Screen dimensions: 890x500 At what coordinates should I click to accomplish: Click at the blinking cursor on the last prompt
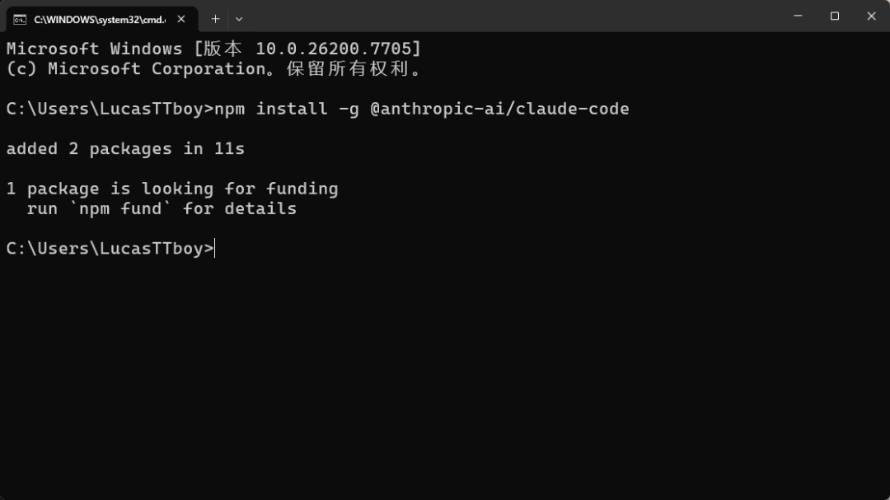(215, 249)
